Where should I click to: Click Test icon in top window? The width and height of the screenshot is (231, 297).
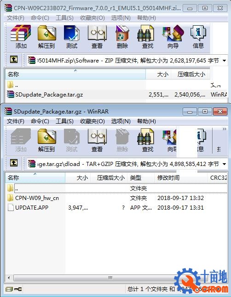click(72, 37)
